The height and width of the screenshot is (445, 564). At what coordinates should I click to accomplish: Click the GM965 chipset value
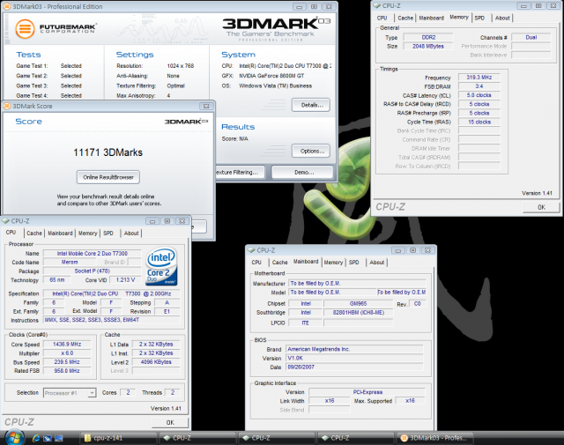[x=359, y=304]
